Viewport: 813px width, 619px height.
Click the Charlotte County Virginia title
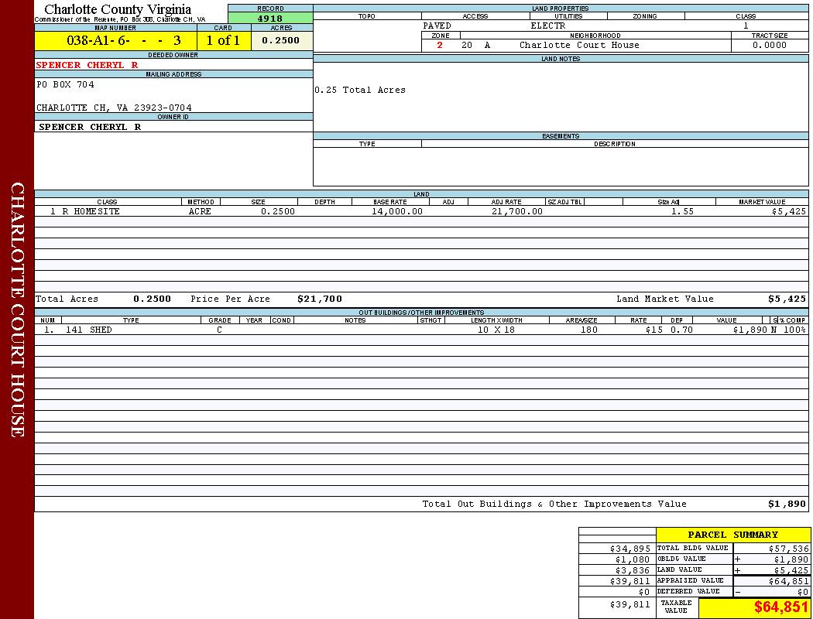coord(118,9)
